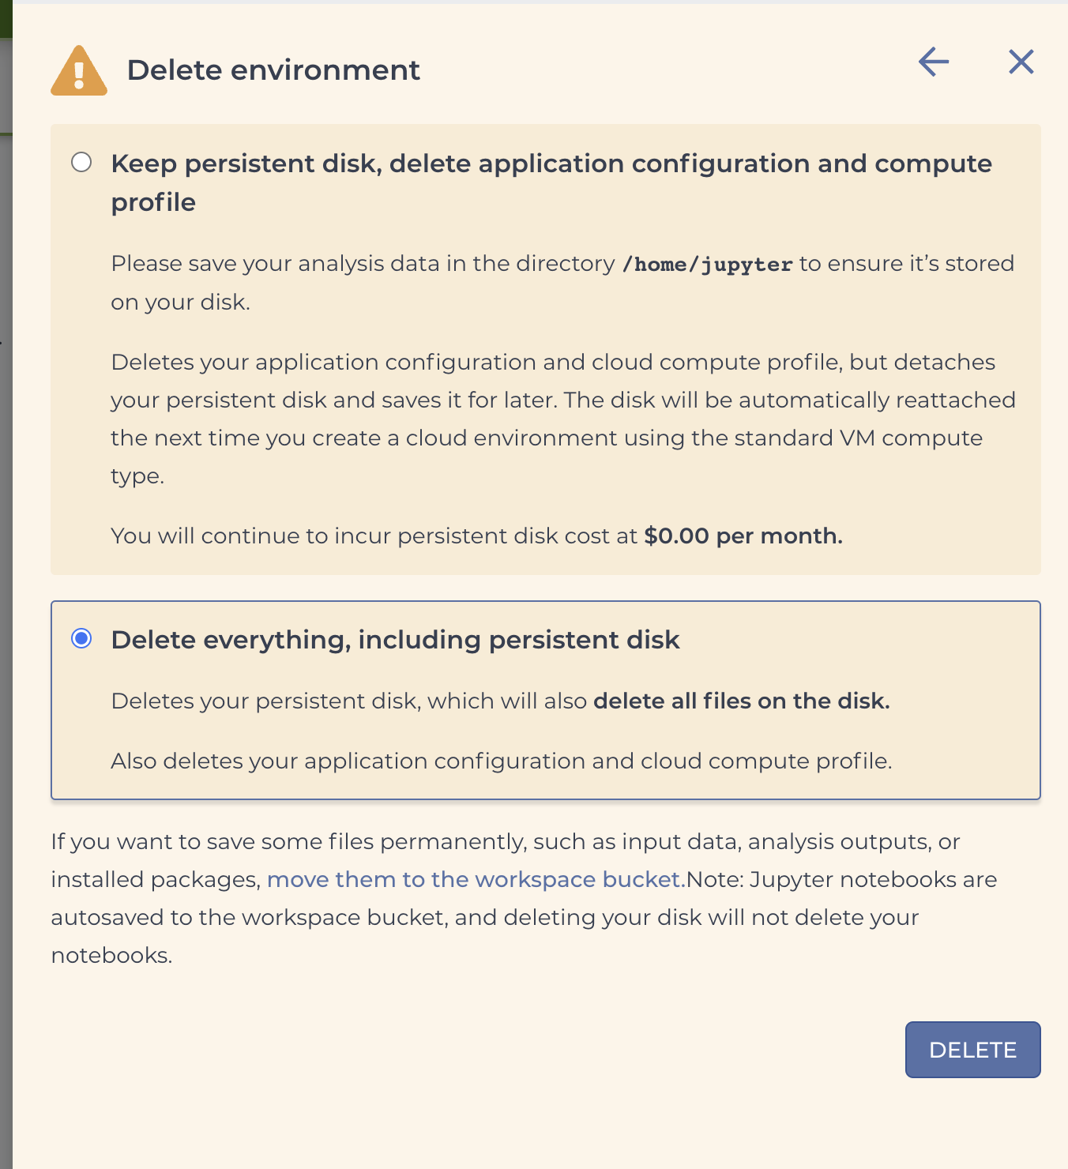Confirm with the DELETE button

[x=972, y=1050]
